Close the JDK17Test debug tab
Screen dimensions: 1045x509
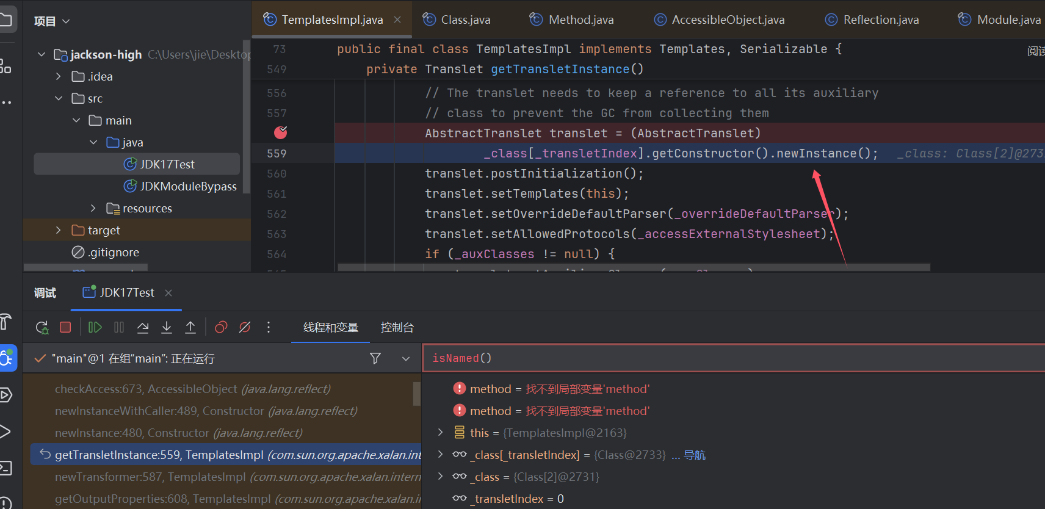click(168, 293)
